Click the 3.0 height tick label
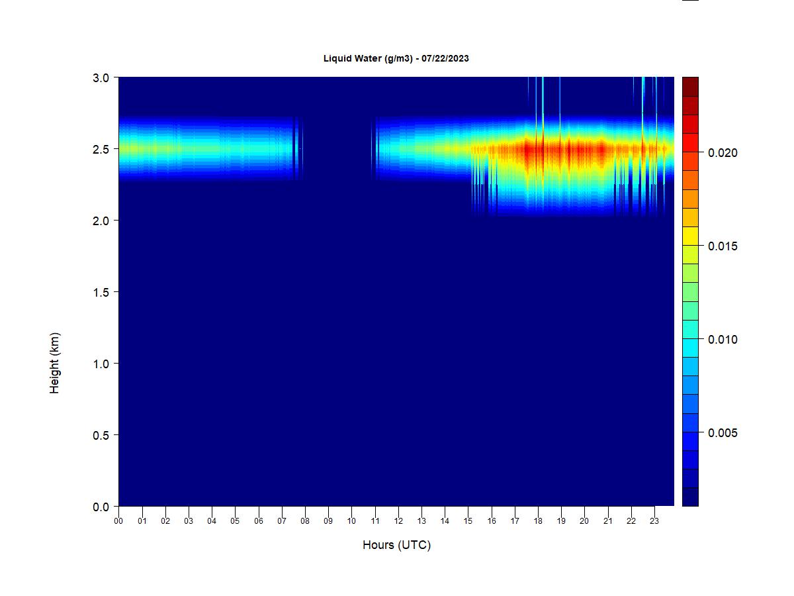This screenshot has height=596, width=794. [101, 77]
